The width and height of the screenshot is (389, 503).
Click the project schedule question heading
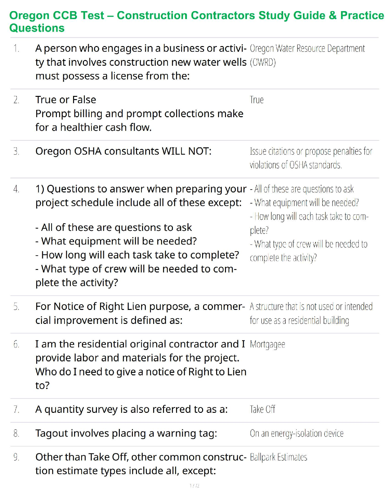tap(140, 196)
